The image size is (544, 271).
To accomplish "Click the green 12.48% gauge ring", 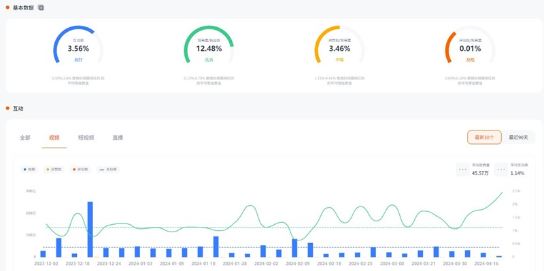I will (209, 44).
